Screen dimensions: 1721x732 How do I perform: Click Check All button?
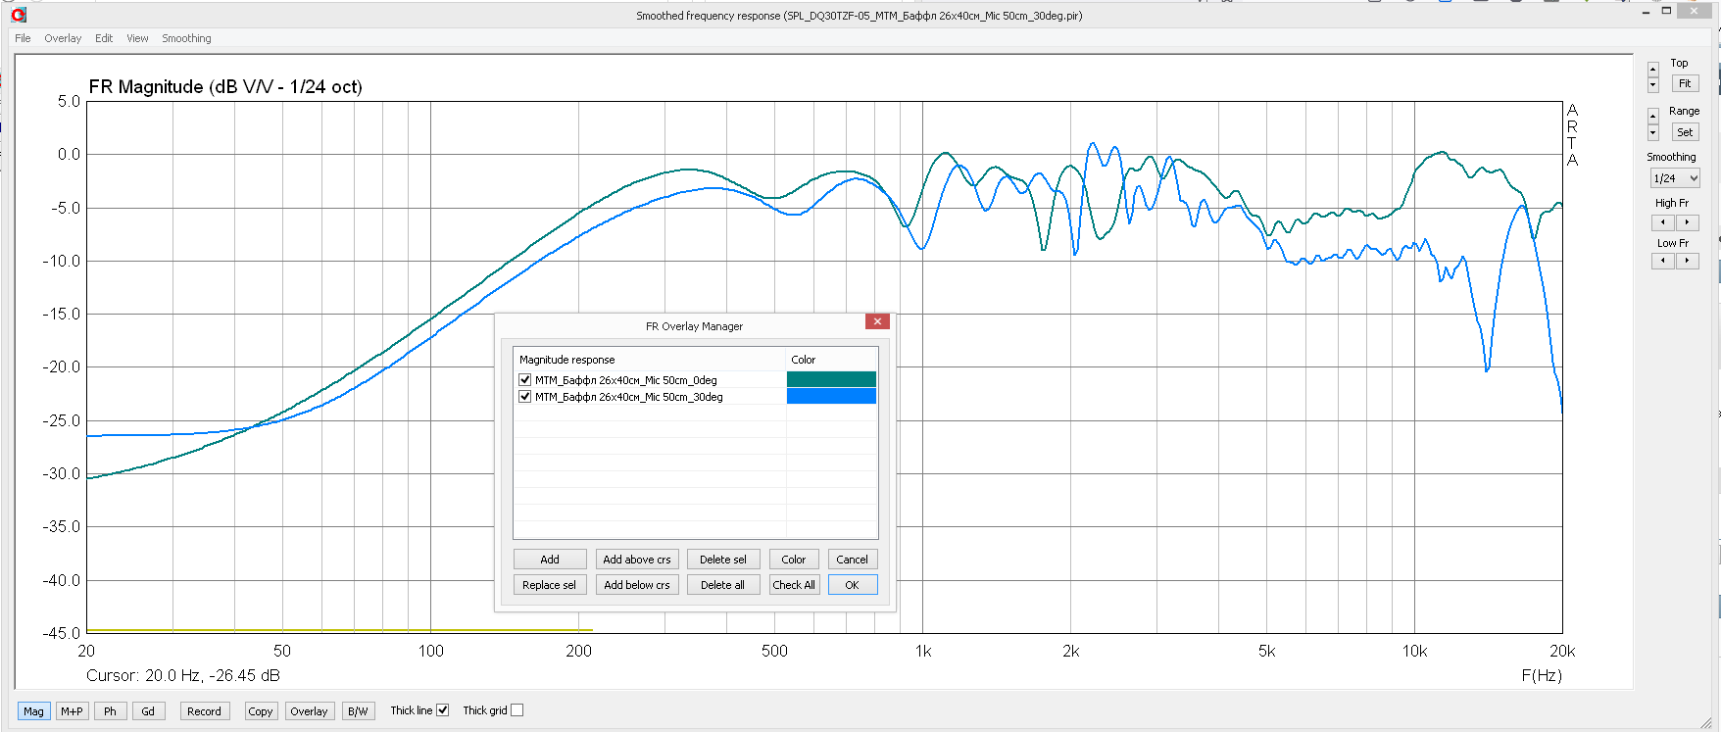pos(794,585)
